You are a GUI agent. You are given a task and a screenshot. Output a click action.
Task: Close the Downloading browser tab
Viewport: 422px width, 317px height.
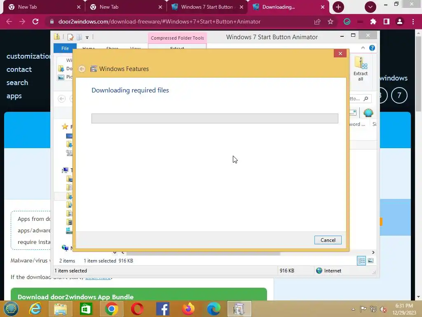tap(323, 7)
